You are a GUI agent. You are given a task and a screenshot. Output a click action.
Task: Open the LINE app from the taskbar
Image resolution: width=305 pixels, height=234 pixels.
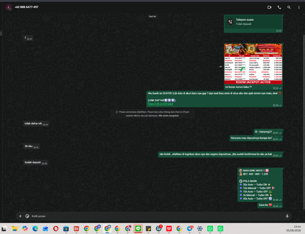click(138, 229)
